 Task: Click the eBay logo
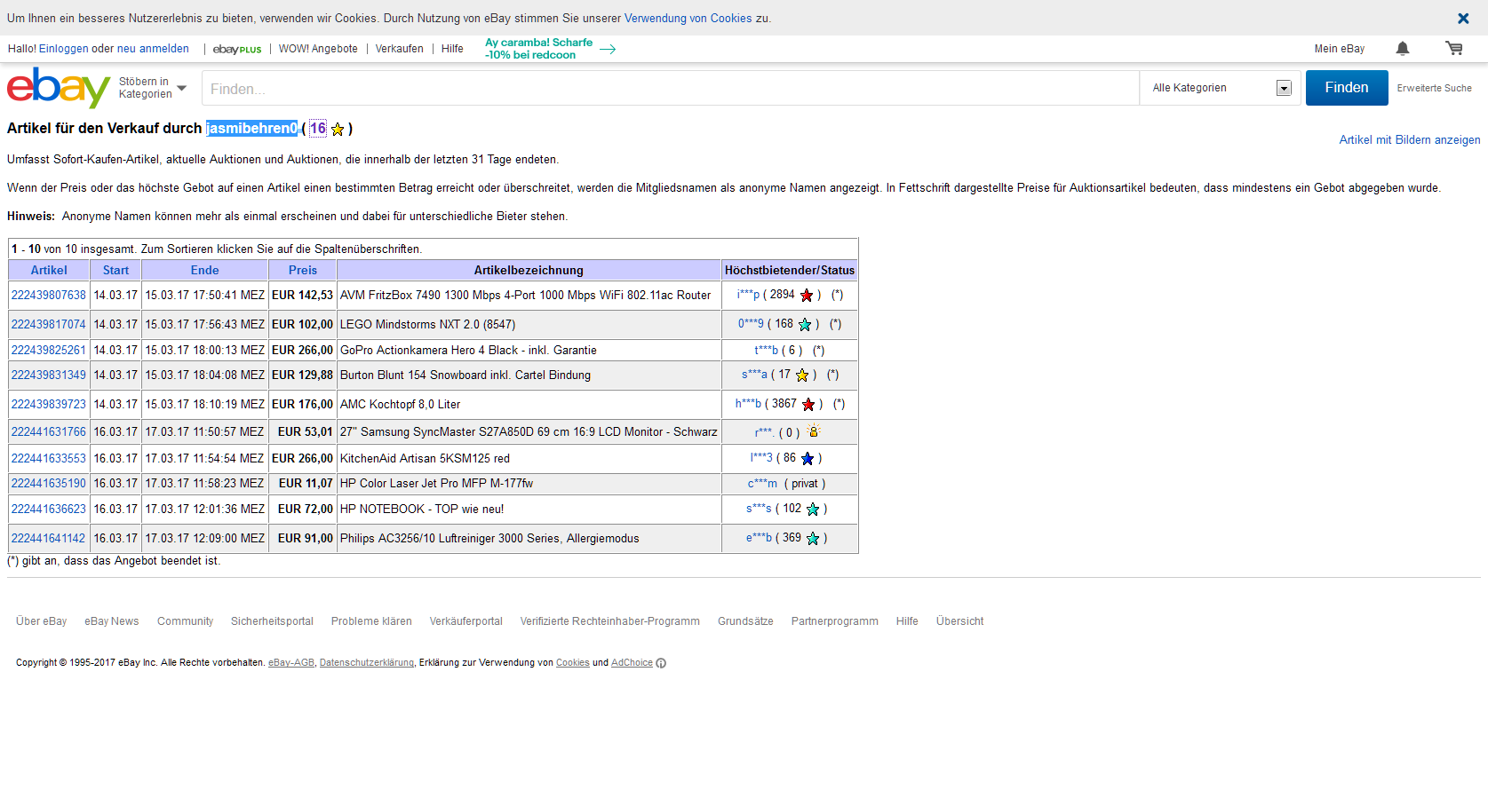[59, 88]
